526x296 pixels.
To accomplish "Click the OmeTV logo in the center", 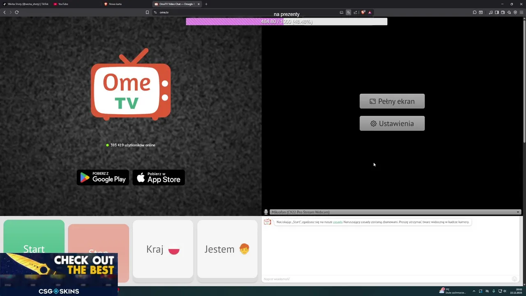I will click(131, 84).
